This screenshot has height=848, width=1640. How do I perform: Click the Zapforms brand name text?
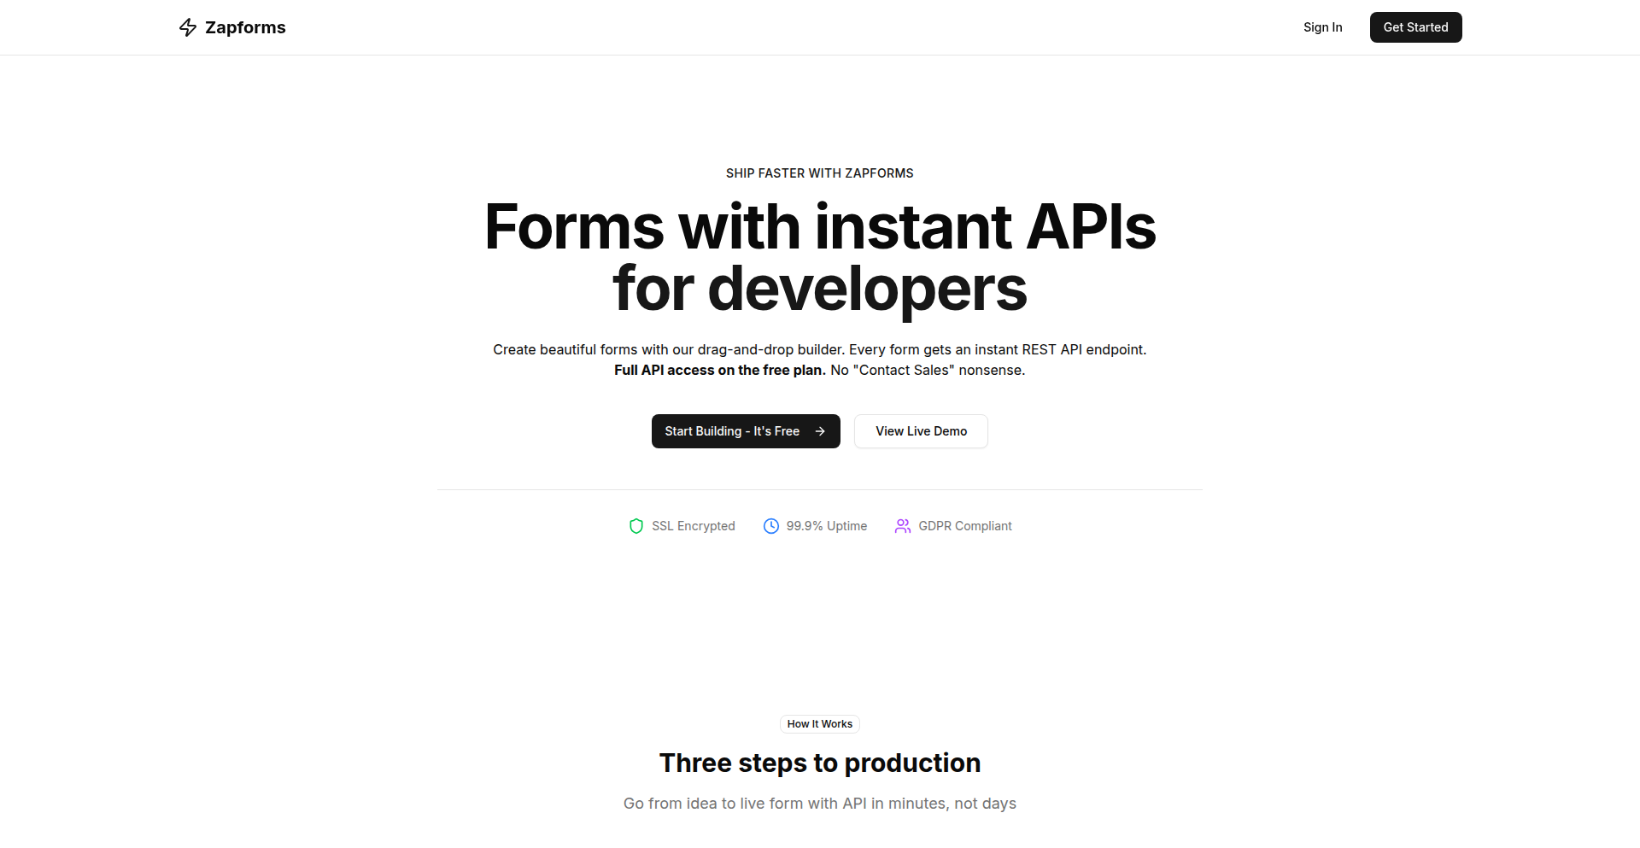(x=245, y=27)
